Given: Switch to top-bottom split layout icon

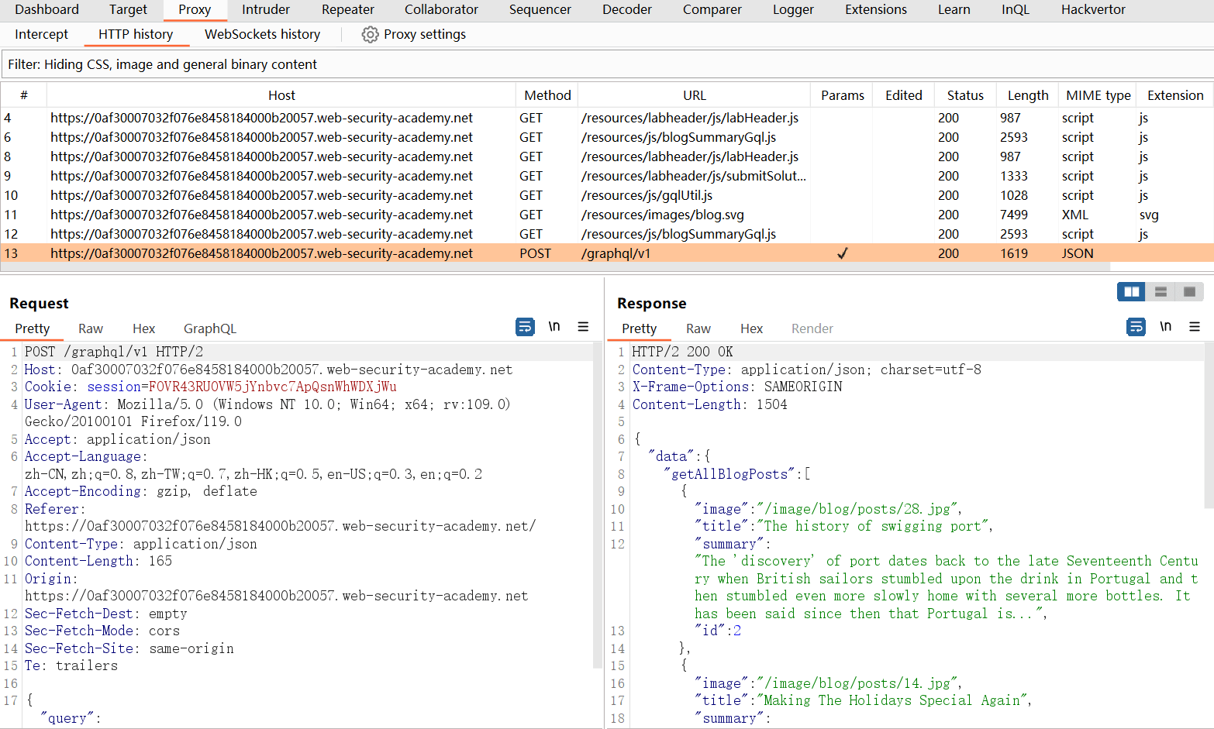Looking at the screenshot, I should coord(1161,292).
